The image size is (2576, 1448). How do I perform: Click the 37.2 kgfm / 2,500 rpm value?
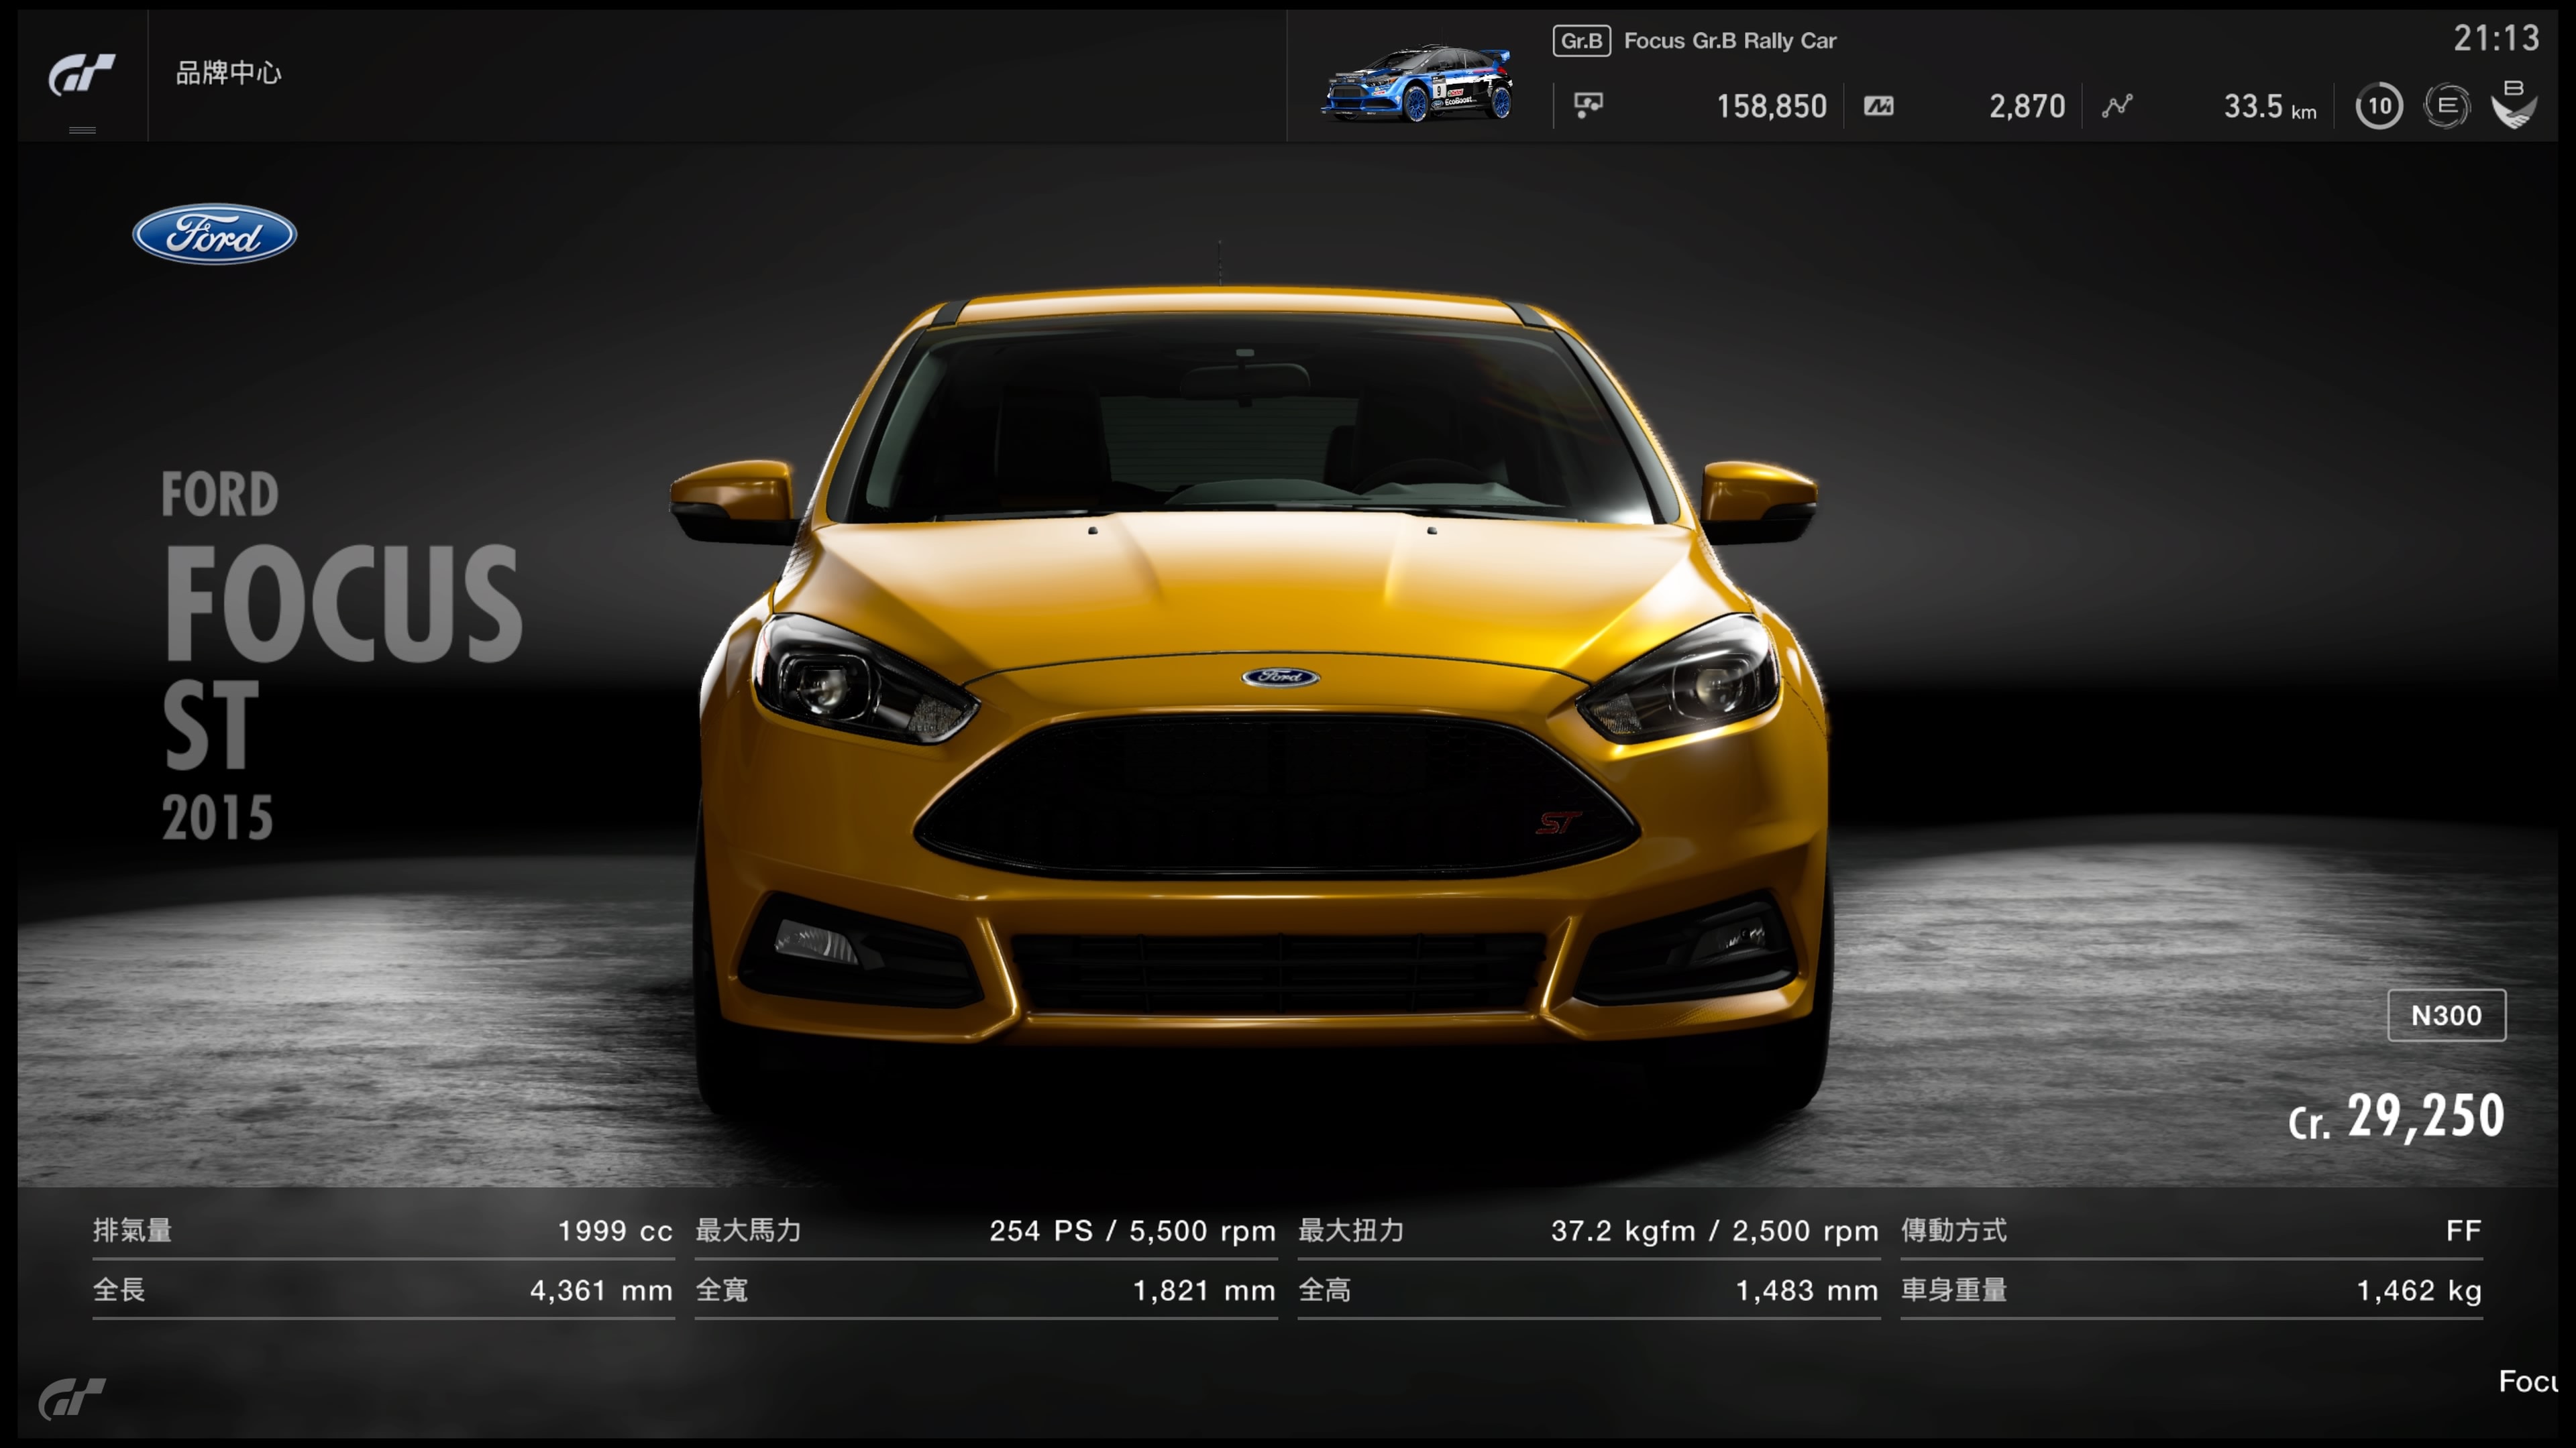point(1714,1231)
